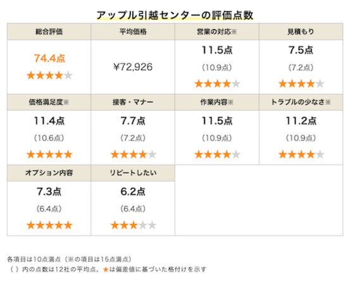Click the トラブルの少なさ star rating
This screenshot has width=348, height=281.
(301, 154)
